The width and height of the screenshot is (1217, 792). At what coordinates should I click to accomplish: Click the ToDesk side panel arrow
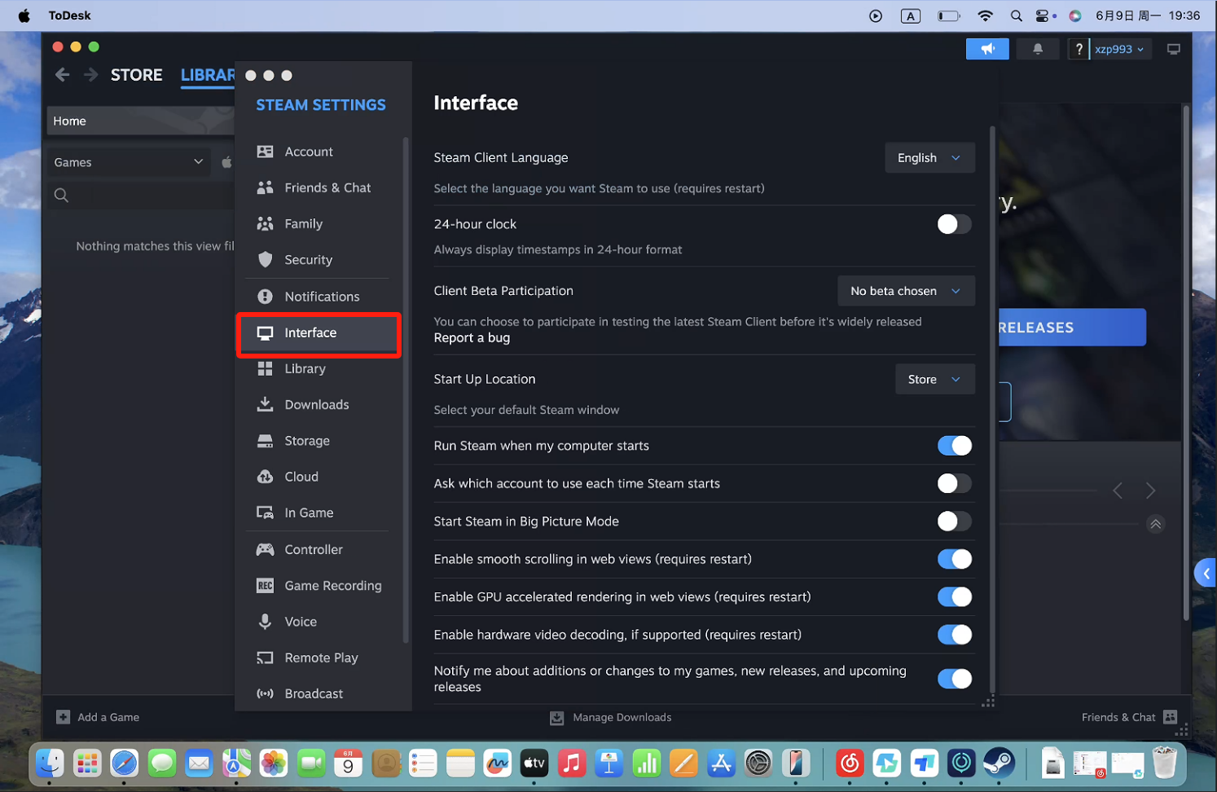pyautogui.click(x=1206, y=574)
